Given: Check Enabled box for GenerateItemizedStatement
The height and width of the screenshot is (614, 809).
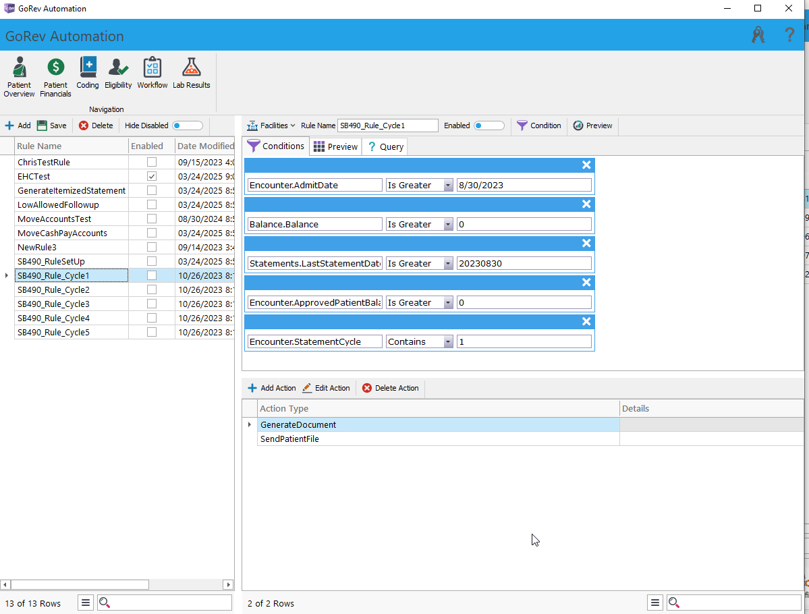Looking at the screenshot, I should [152, 190].
